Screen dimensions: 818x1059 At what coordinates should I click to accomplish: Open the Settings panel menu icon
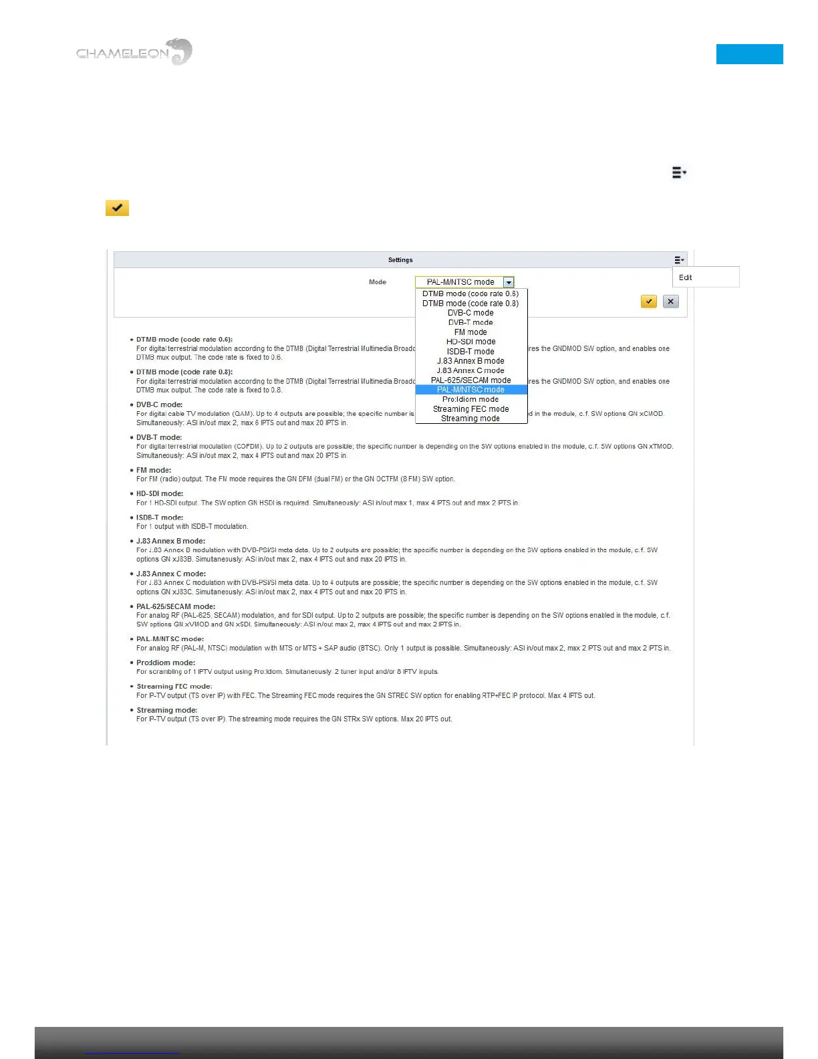(679, 260)
